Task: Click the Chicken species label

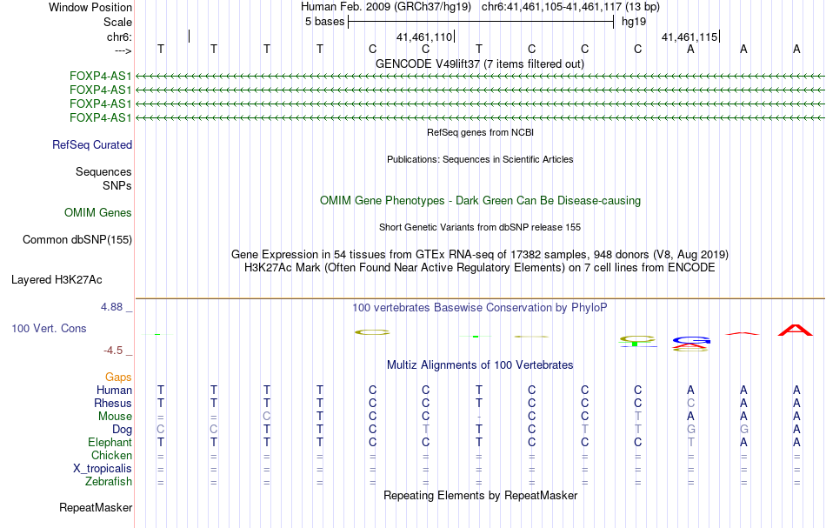Action: [x=111, y=455]
